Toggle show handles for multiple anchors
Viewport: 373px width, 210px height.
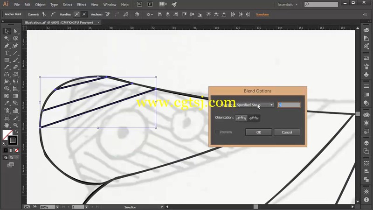(76, 14)
